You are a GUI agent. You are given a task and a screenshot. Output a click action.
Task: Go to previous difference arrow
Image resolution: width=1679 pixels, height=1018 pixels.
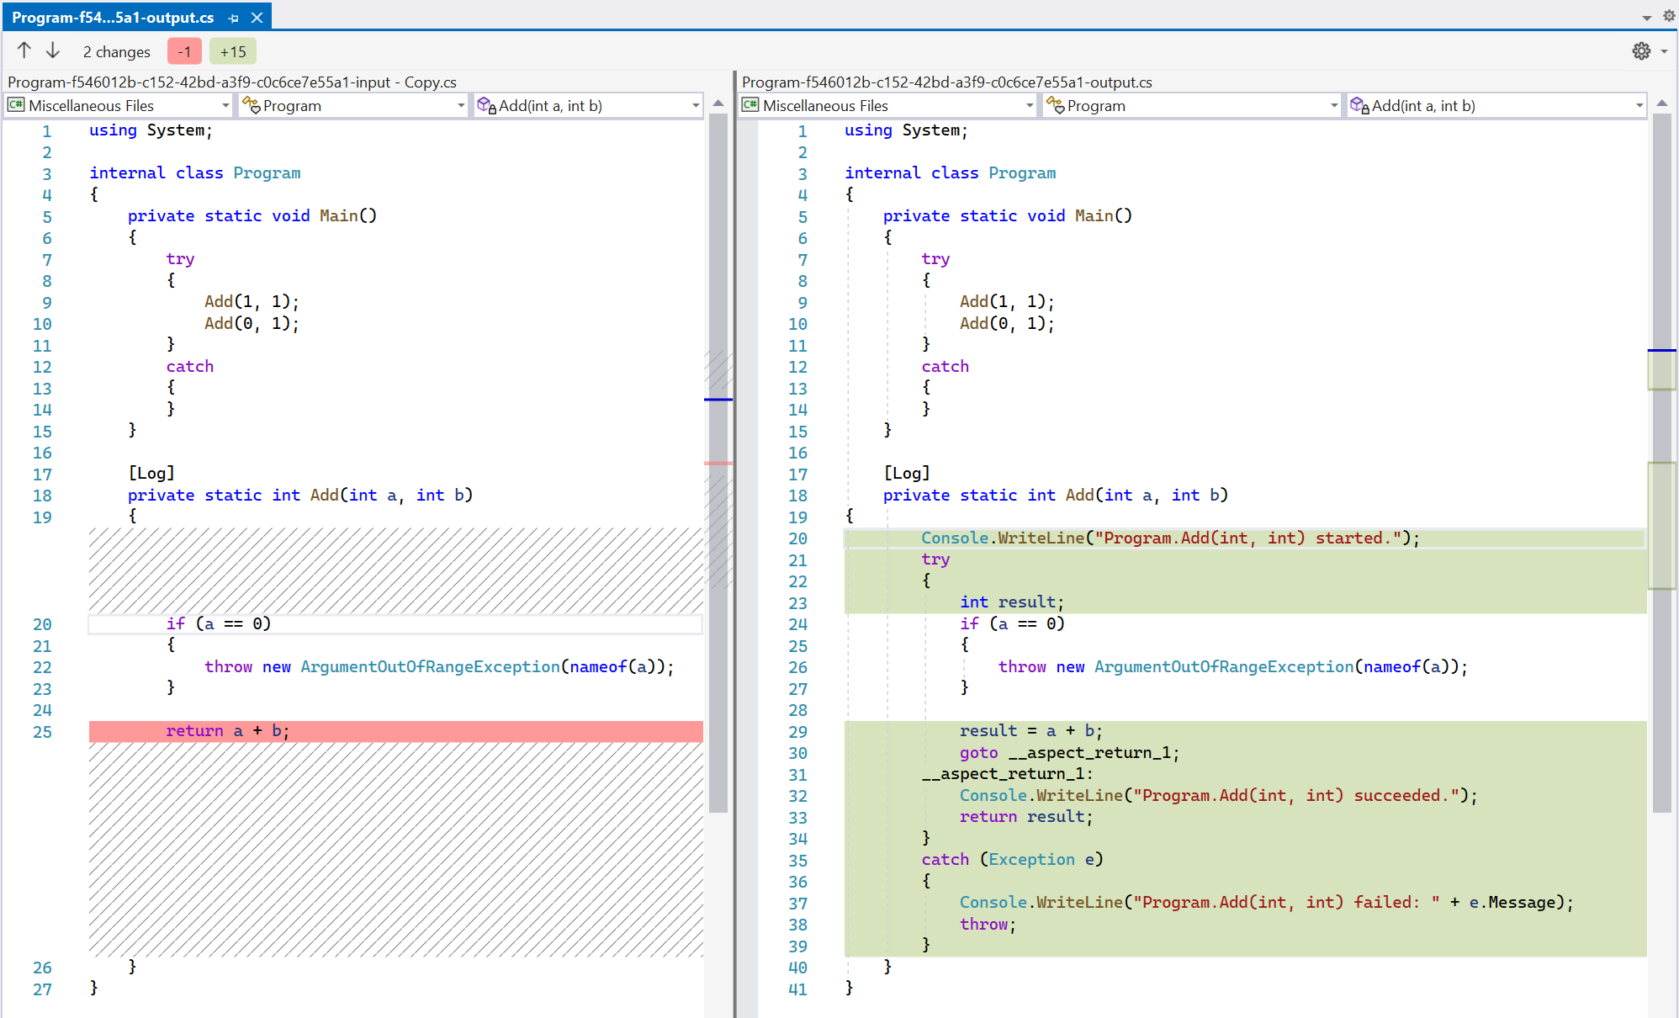click(24, 50)
